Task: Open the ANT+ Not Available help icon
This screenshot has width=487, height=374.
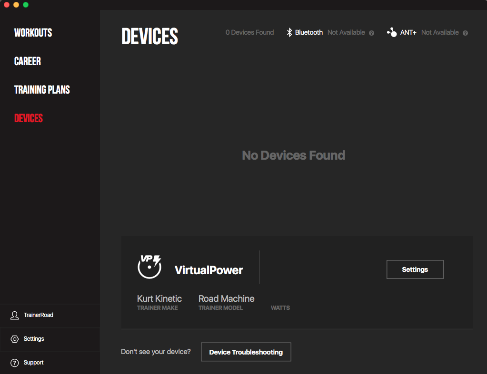Action: (x=465, y=33)
